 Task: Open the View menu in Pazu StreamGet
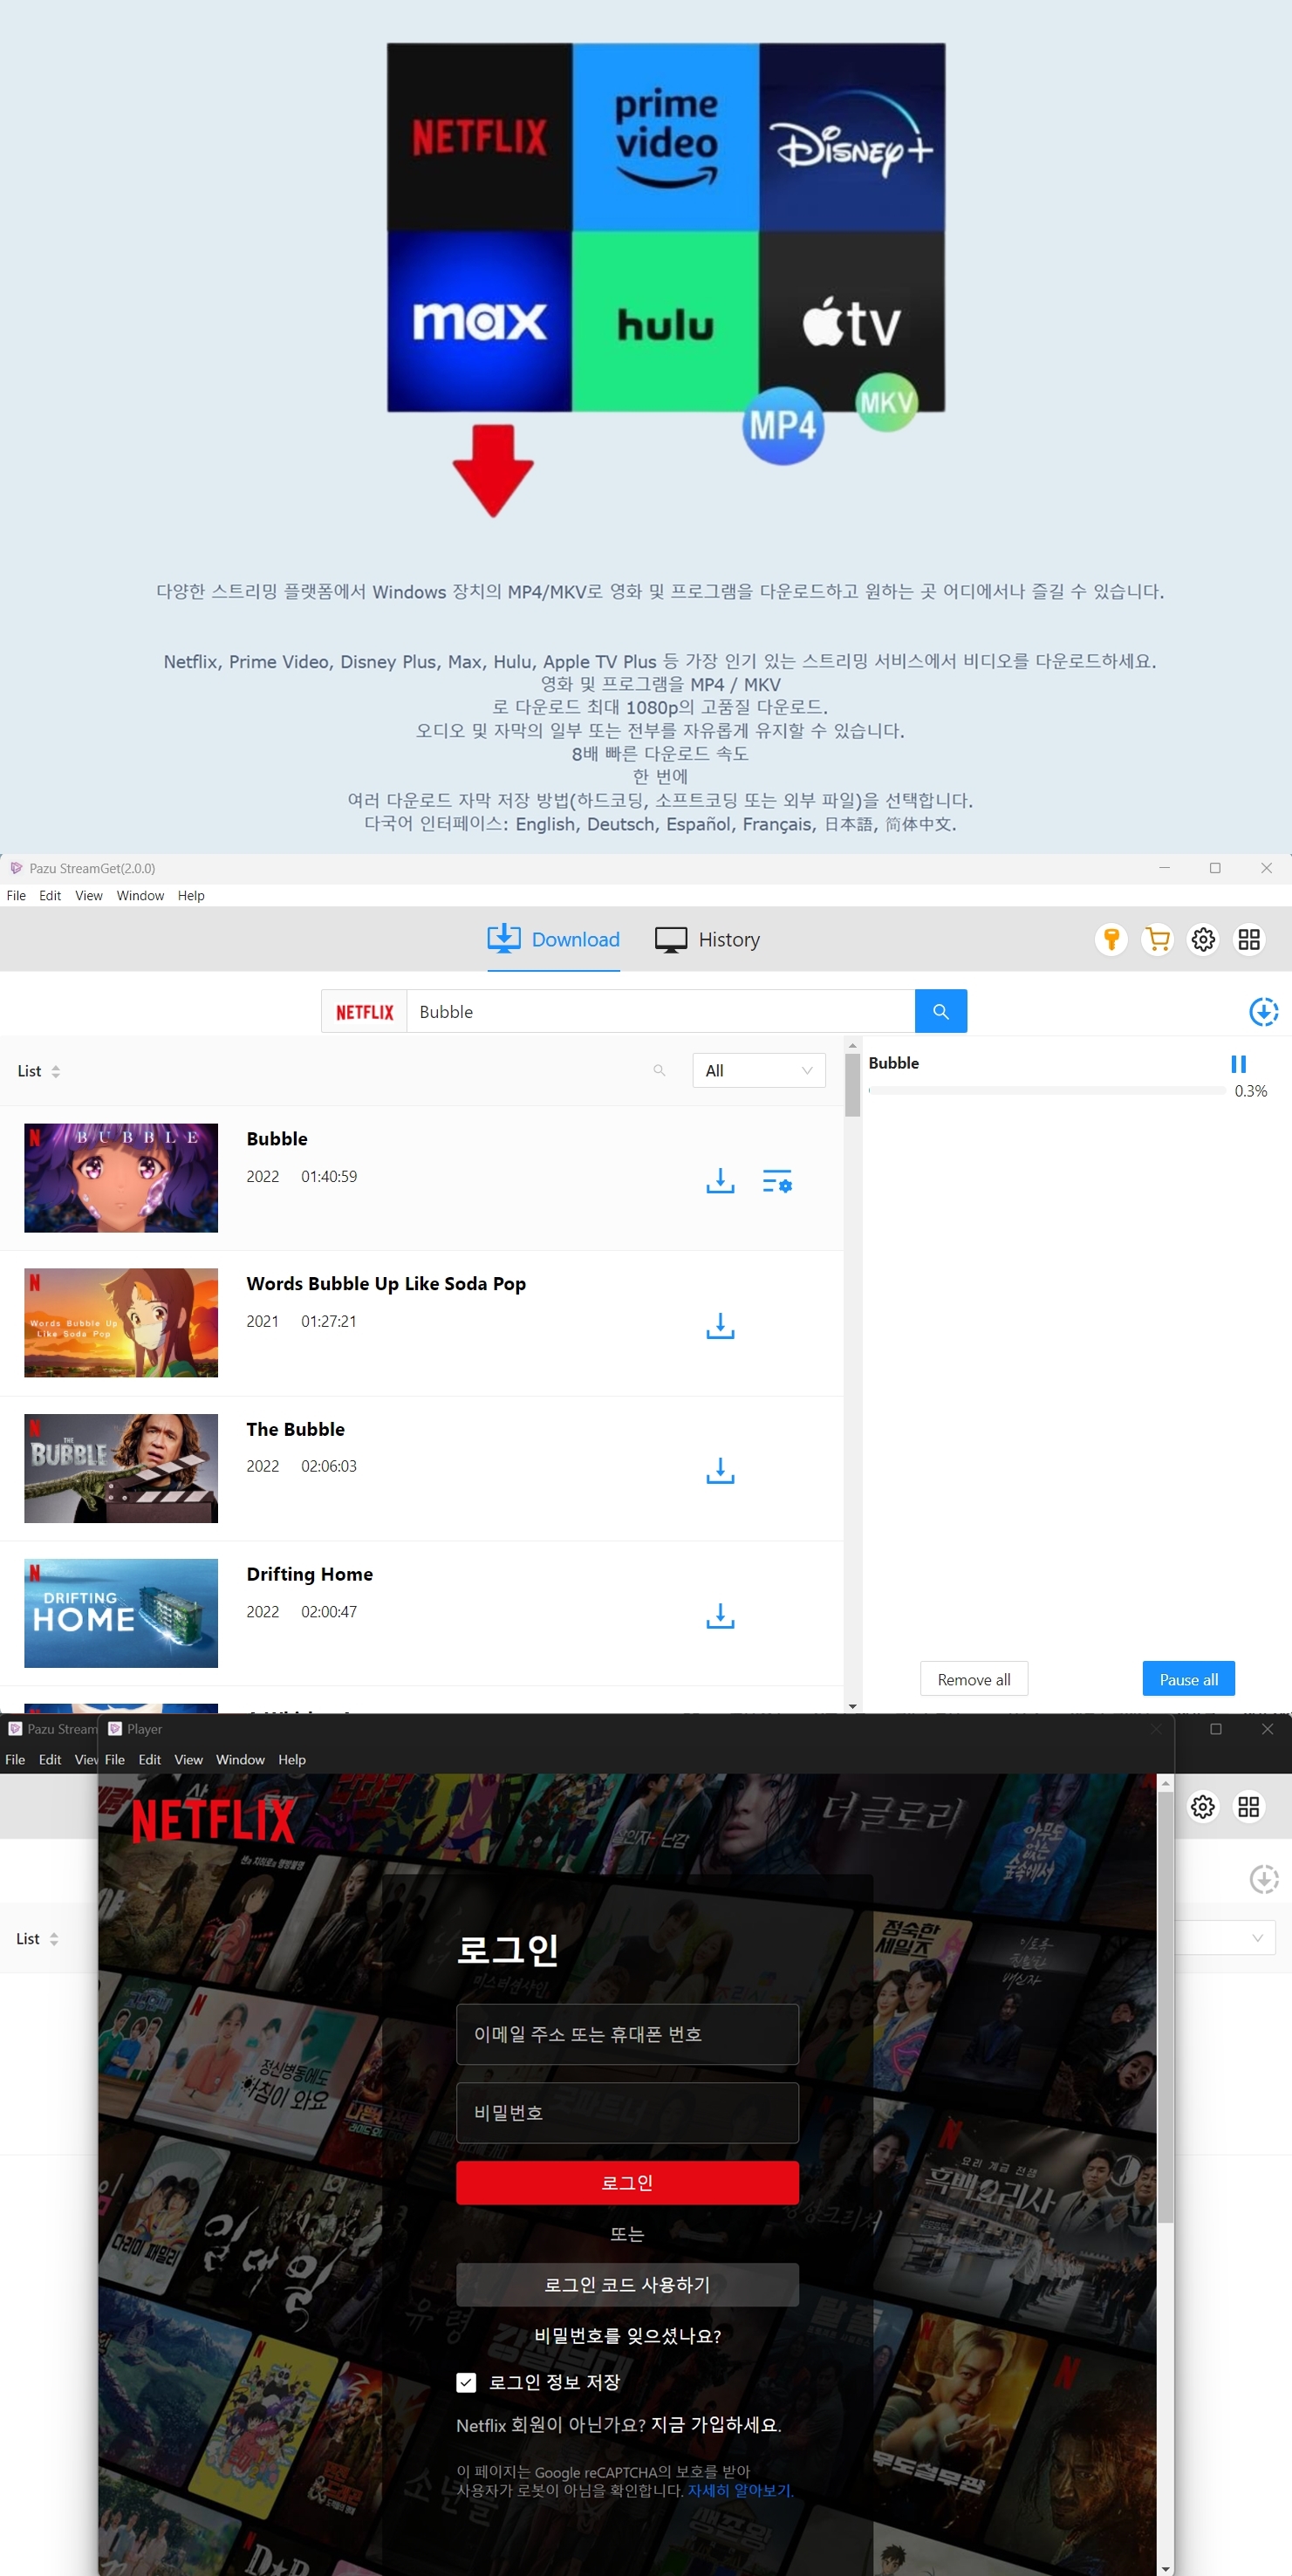[89, 895]
